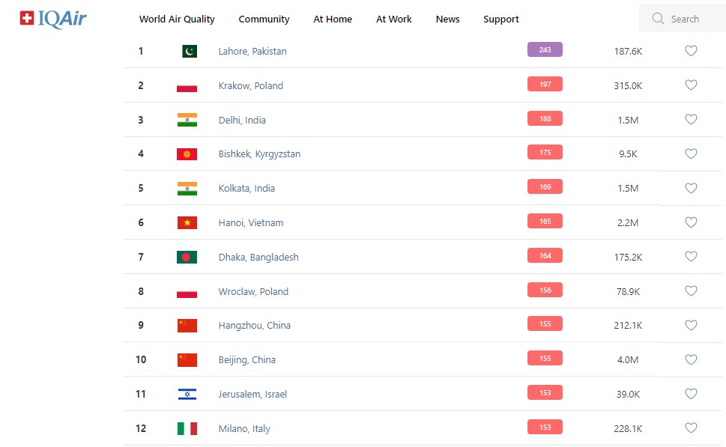
Task: Open the Support dropdown menu
Action: (x=501, y=19)
